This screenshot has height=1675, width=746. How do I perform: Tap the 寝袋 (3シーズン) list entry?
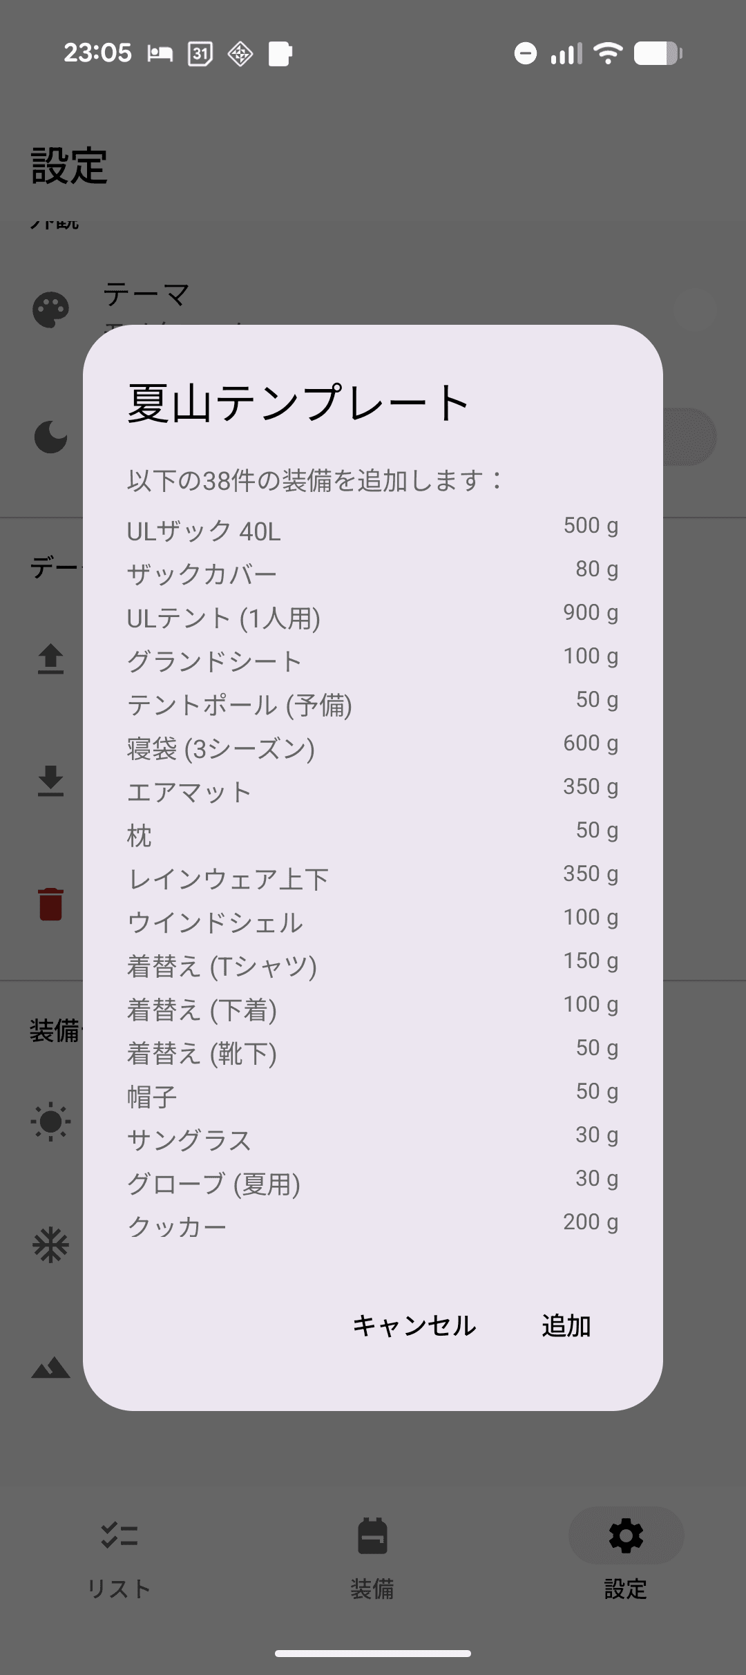click(372, 748)
